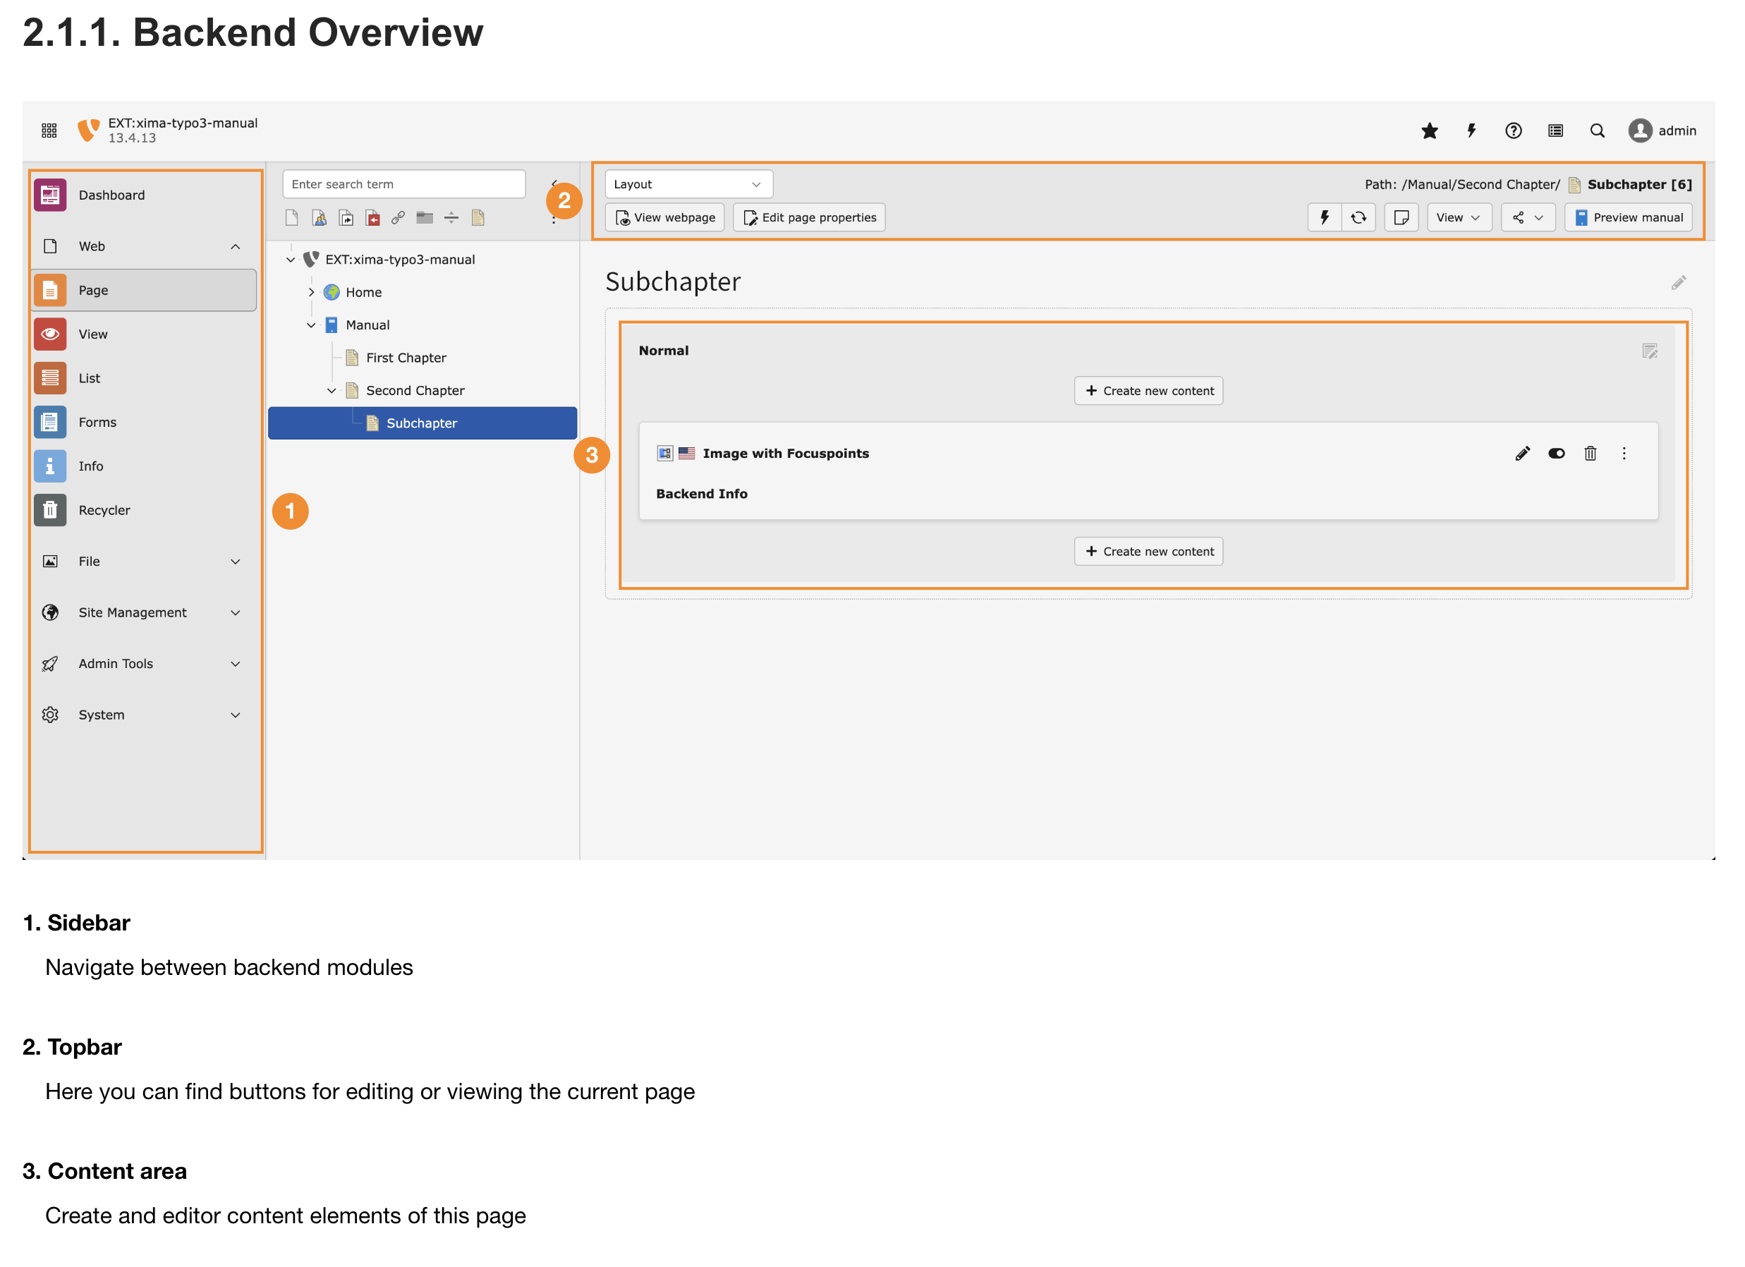Open the module menu grid icon
The width and height of the screenshot is (1745, 1267).
tap(49, 131)
